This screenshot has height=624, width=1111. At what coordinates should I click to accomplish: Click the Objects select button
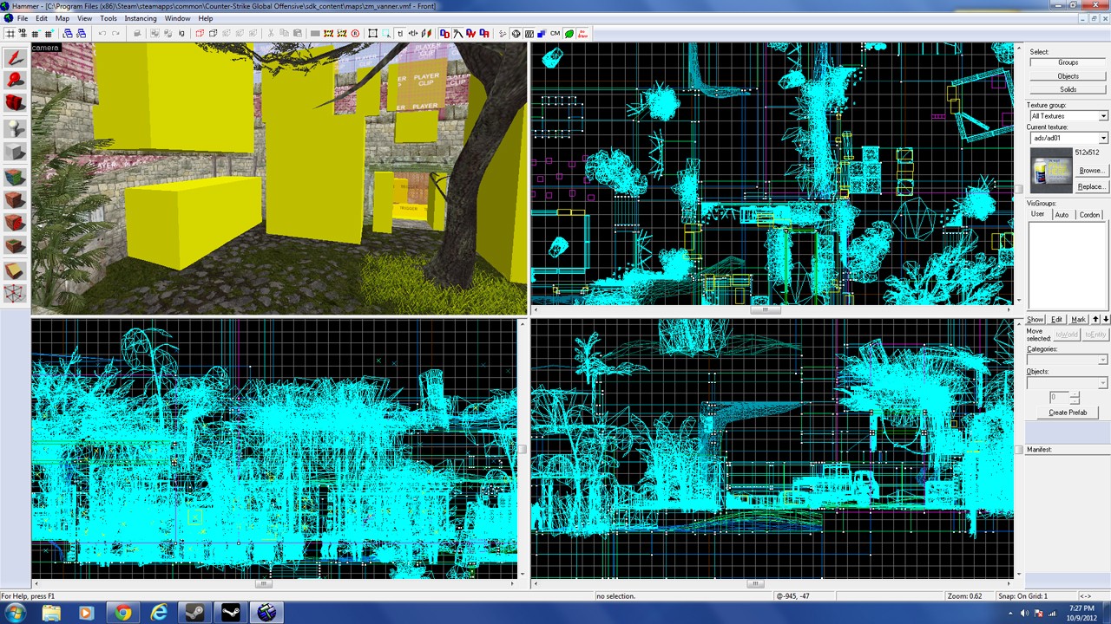[x=1068, y=76]
